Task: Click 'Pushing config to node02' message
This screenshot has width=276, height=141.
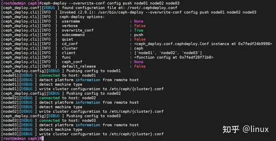Action: coord(94,94)
